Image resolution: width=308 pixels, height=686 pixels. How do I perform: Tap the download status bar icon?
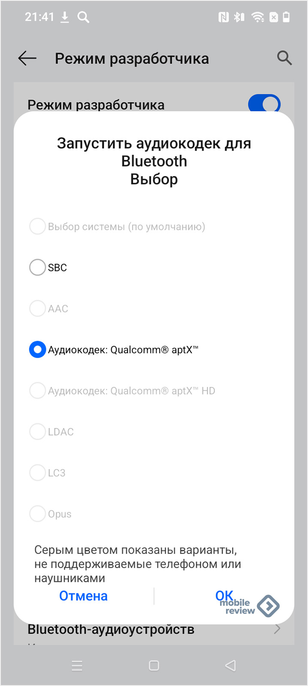tap(65, 17)
